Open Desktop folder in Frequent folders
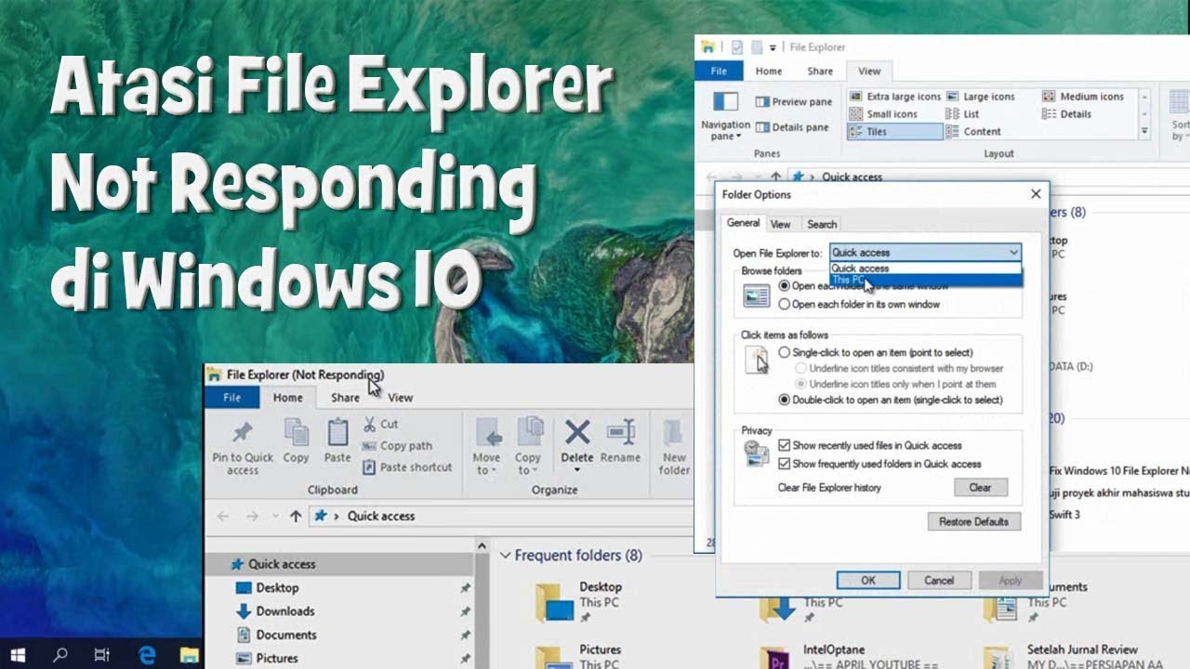This screenshot has width=1190, height=669. [x=578, y=601]
